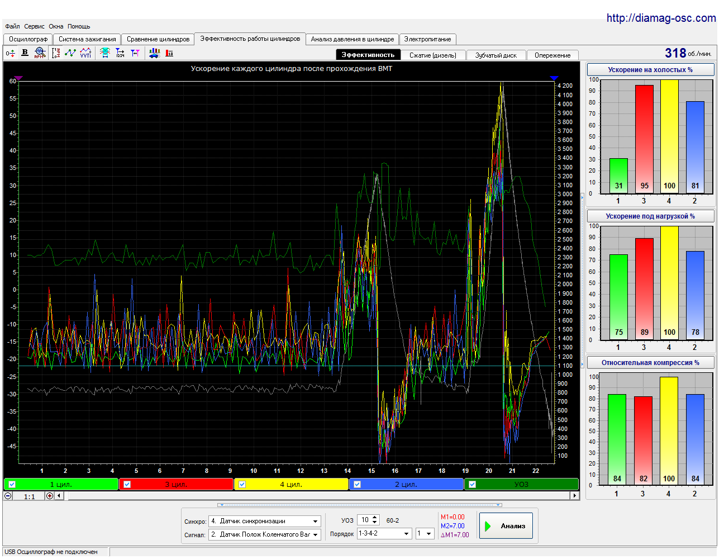Click the 1:1 zoom reset label

click(29, 496)
